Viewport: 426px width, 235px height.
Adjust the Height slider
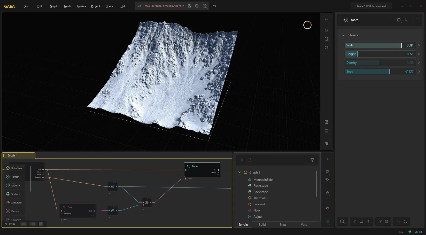(380, 54)
